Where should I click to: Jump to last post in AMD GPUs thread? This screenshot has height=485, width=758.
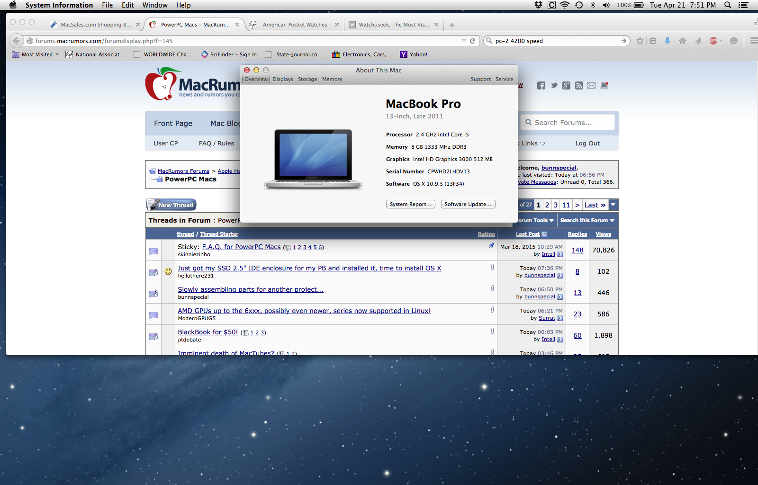pos(560,318)
